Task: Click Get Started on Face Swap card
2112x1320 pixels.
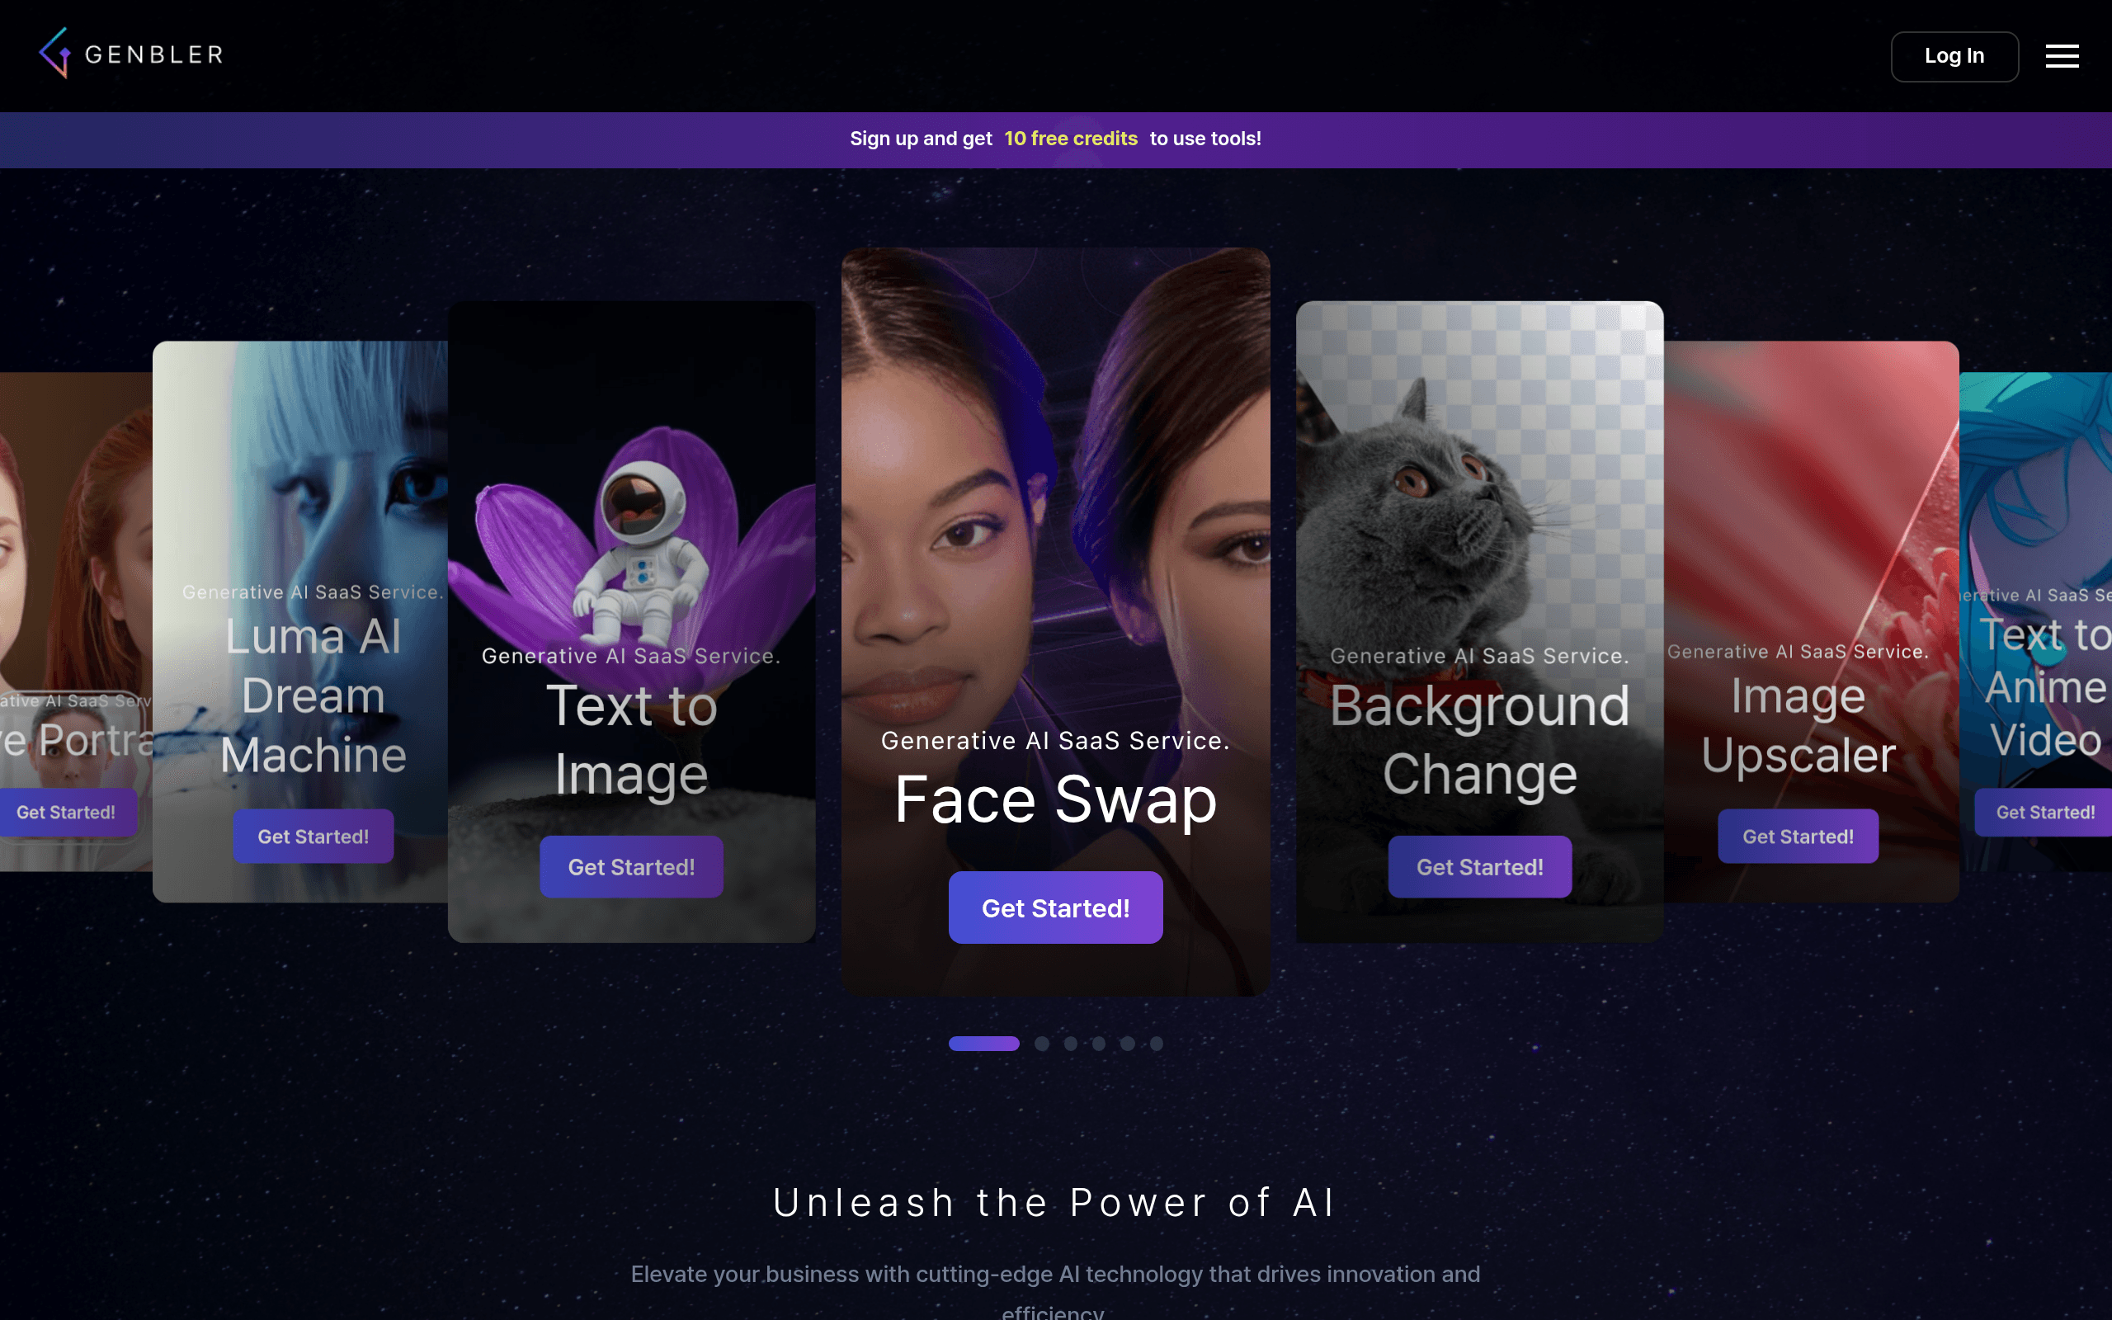Action: point(1055,908)
